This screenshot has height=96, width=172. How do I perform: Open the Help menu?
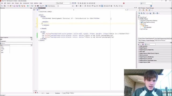coord(41,3)
